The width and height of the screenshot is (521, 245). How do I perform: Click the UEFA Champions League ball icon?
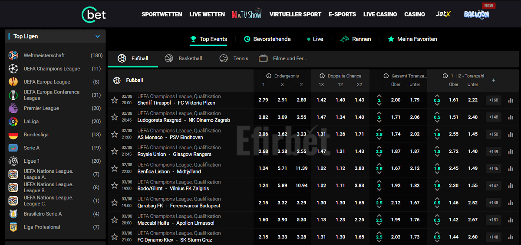click(13, 68)
